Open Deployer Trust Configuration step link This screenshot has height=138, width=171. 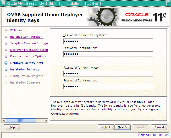coord(29,50)
